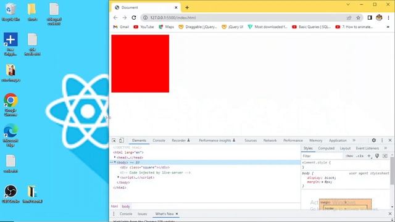Open Chrome profile avatar
This screenshot has width=395, height=222.
[379, 18]
